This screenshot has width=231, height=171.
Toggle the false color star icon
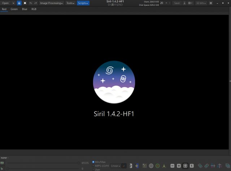tap(137, 166)
